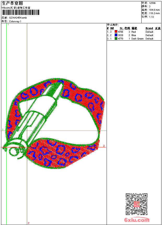Click the red color swatch in row 1
The height and width of the screenshot is (225, 162).
point(116,32)
